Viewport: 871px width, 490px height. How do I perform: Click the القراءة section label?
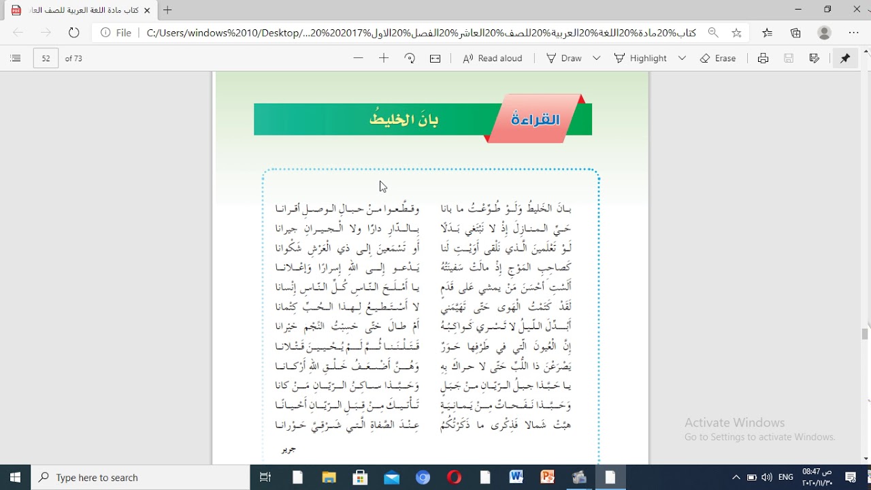[x=536, y=120]
